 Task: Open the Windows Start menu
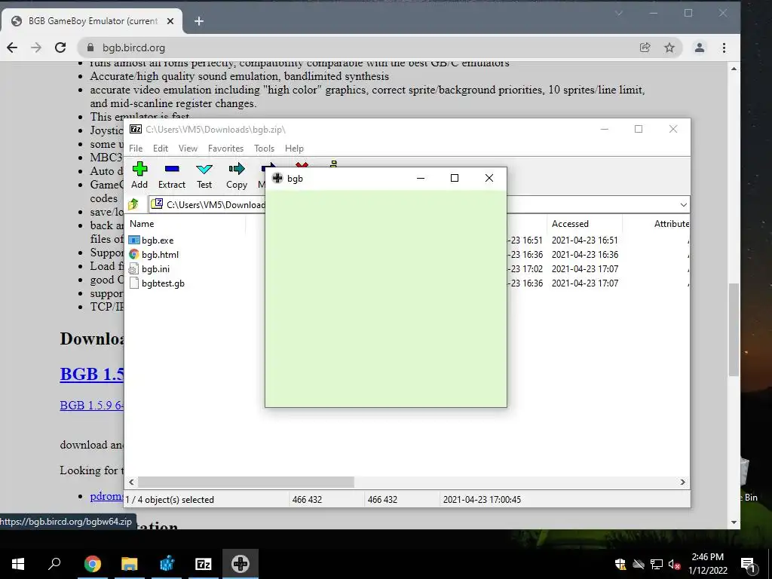coord(18,564)
